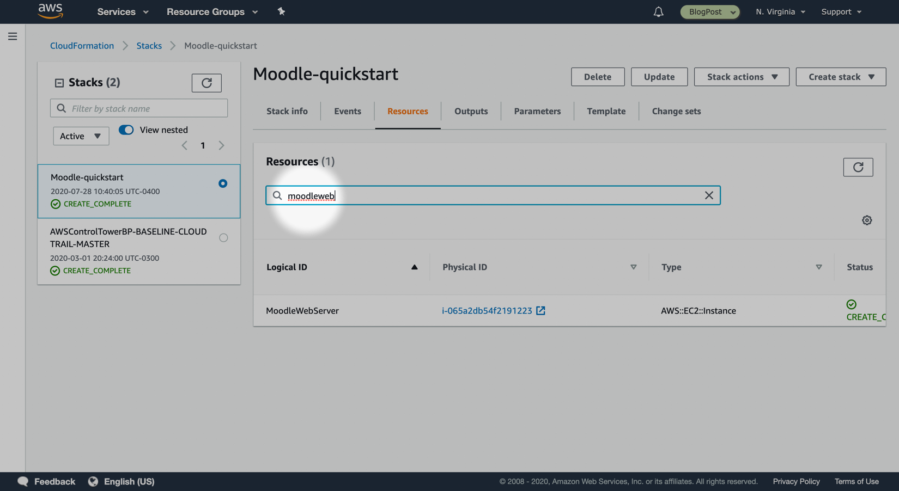Sort by Logical ID column arrow
Viewport: 899px width, 491px height.
click(415, 267)
